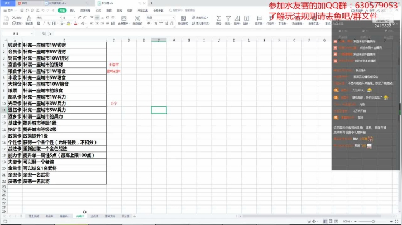Click the Cut scissors icon
This screenshot has height=225, width=402.
click(14, 18)
